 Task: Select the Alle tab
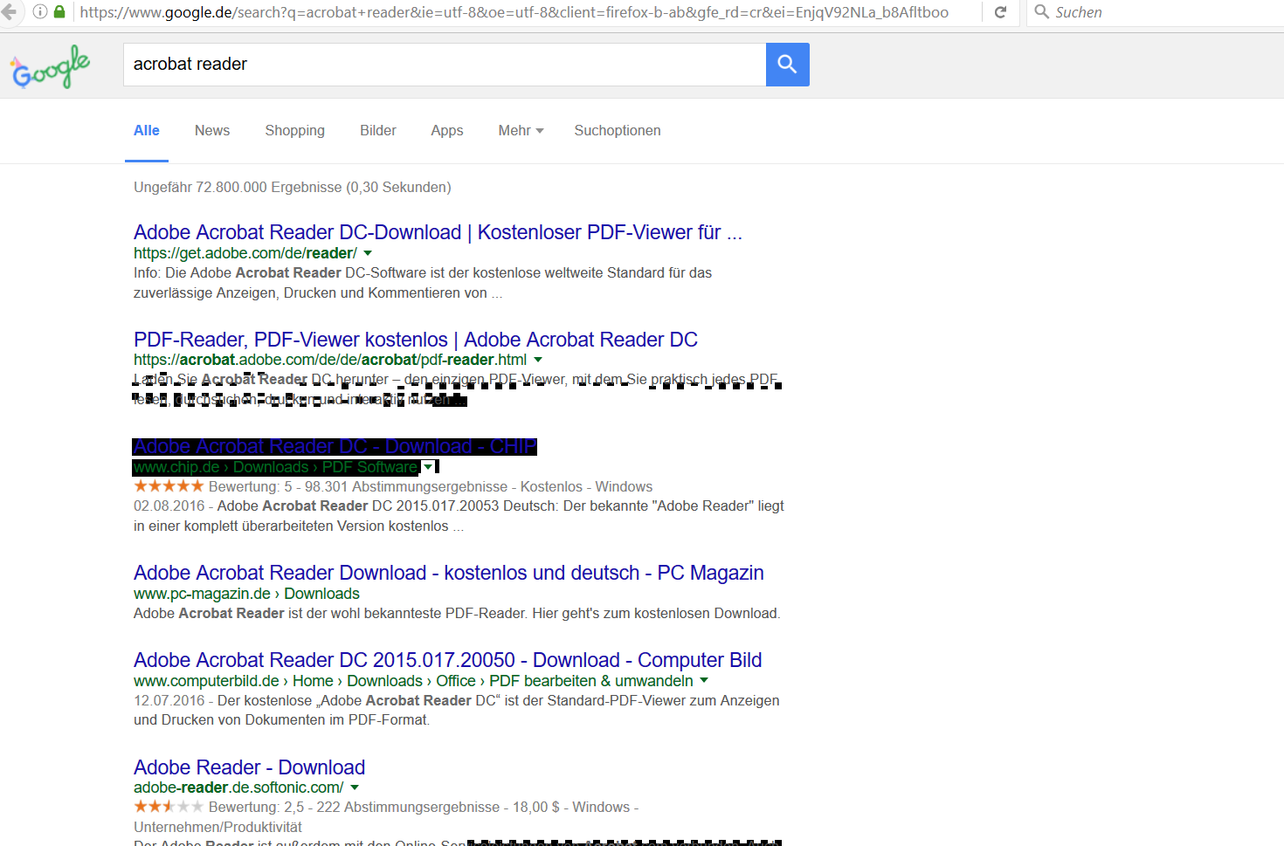(147, 130)
